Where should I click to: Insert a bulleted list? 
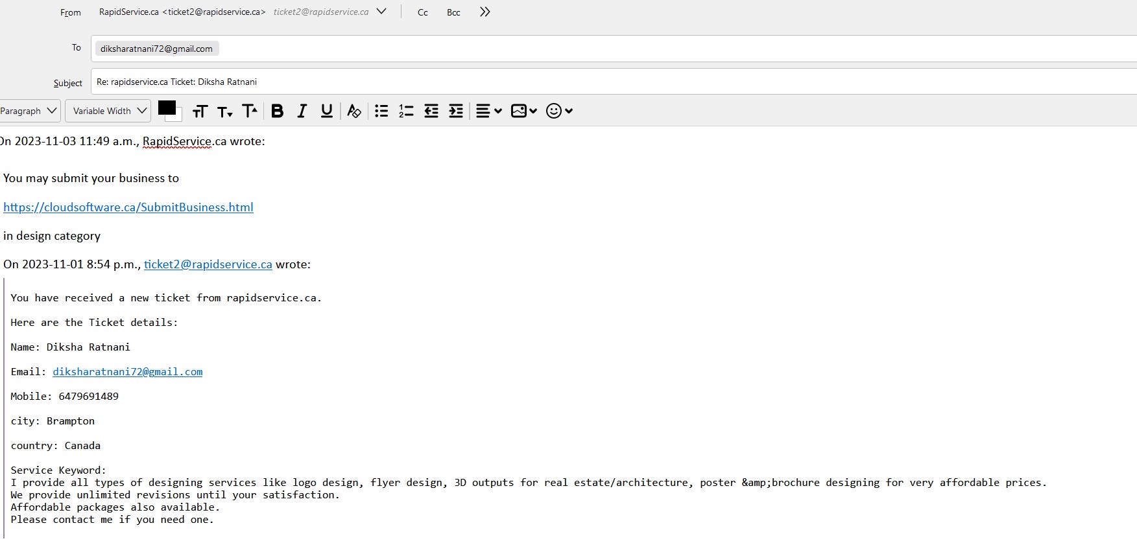tap(381, 111)
